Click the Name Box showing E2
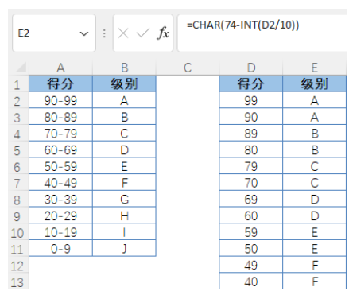This screenshot has width=349, height=295. click(x=54, y=33)
